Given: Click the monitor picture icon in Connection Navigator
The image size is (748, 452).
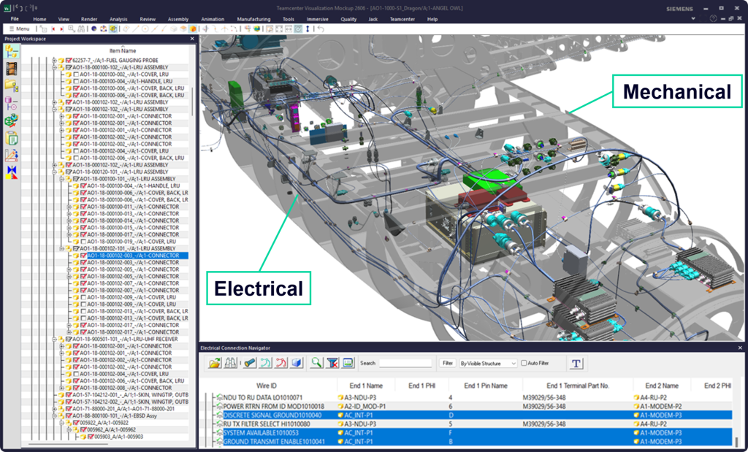Looking at the screenshot, I should coord(348,364).
